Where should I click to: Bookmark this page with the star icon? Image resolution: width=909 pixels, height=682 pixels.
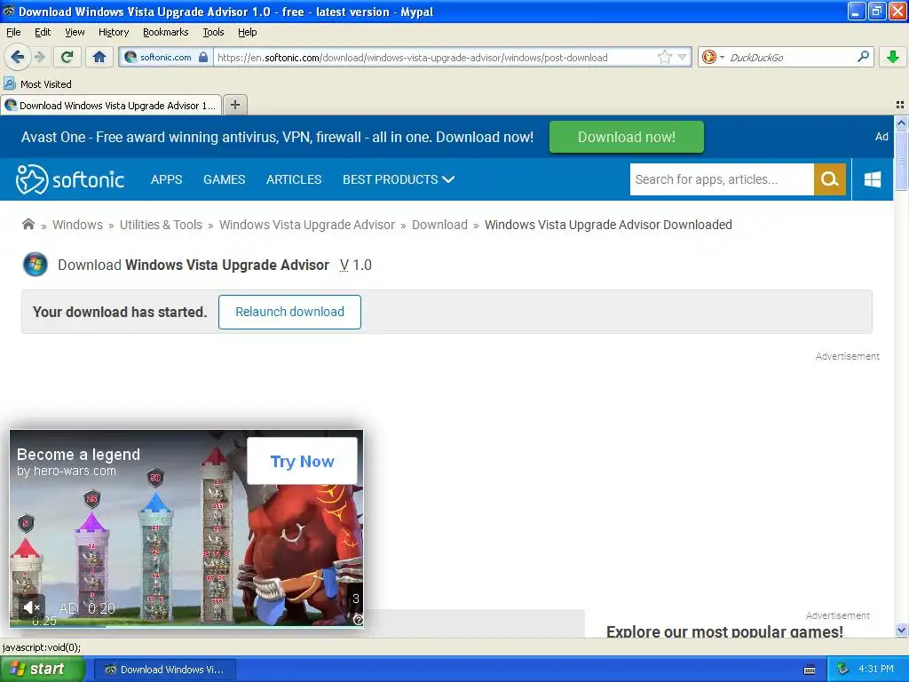point(664,57)
